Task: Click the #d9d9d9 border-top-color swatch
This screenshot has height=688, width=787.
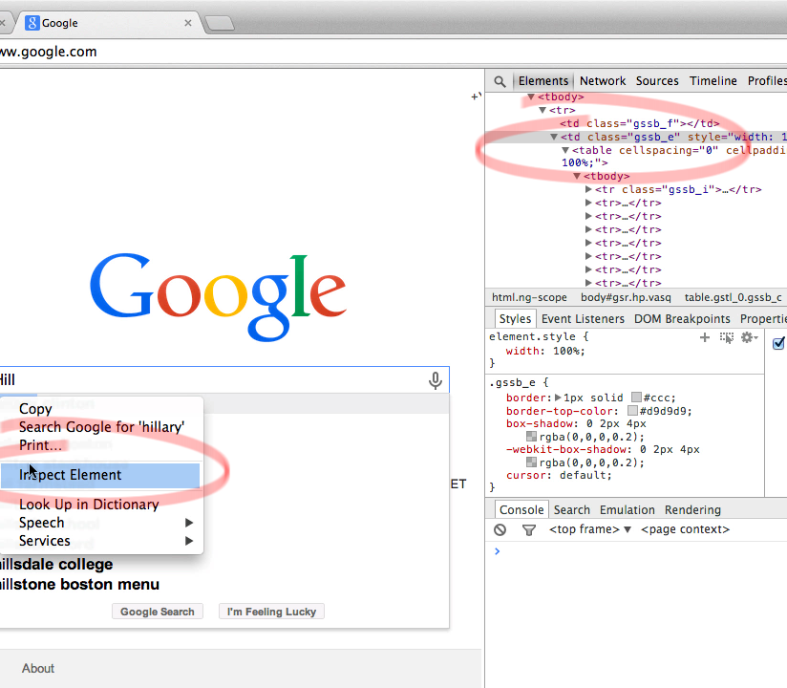Action: [x=632, y=411]
